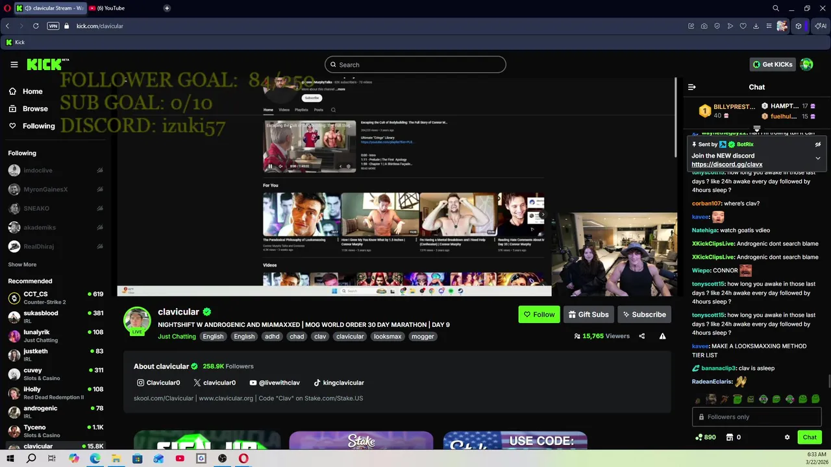The image size is (831, 467).
Task: Focus the Kick search box
Action: coord(415,64)
